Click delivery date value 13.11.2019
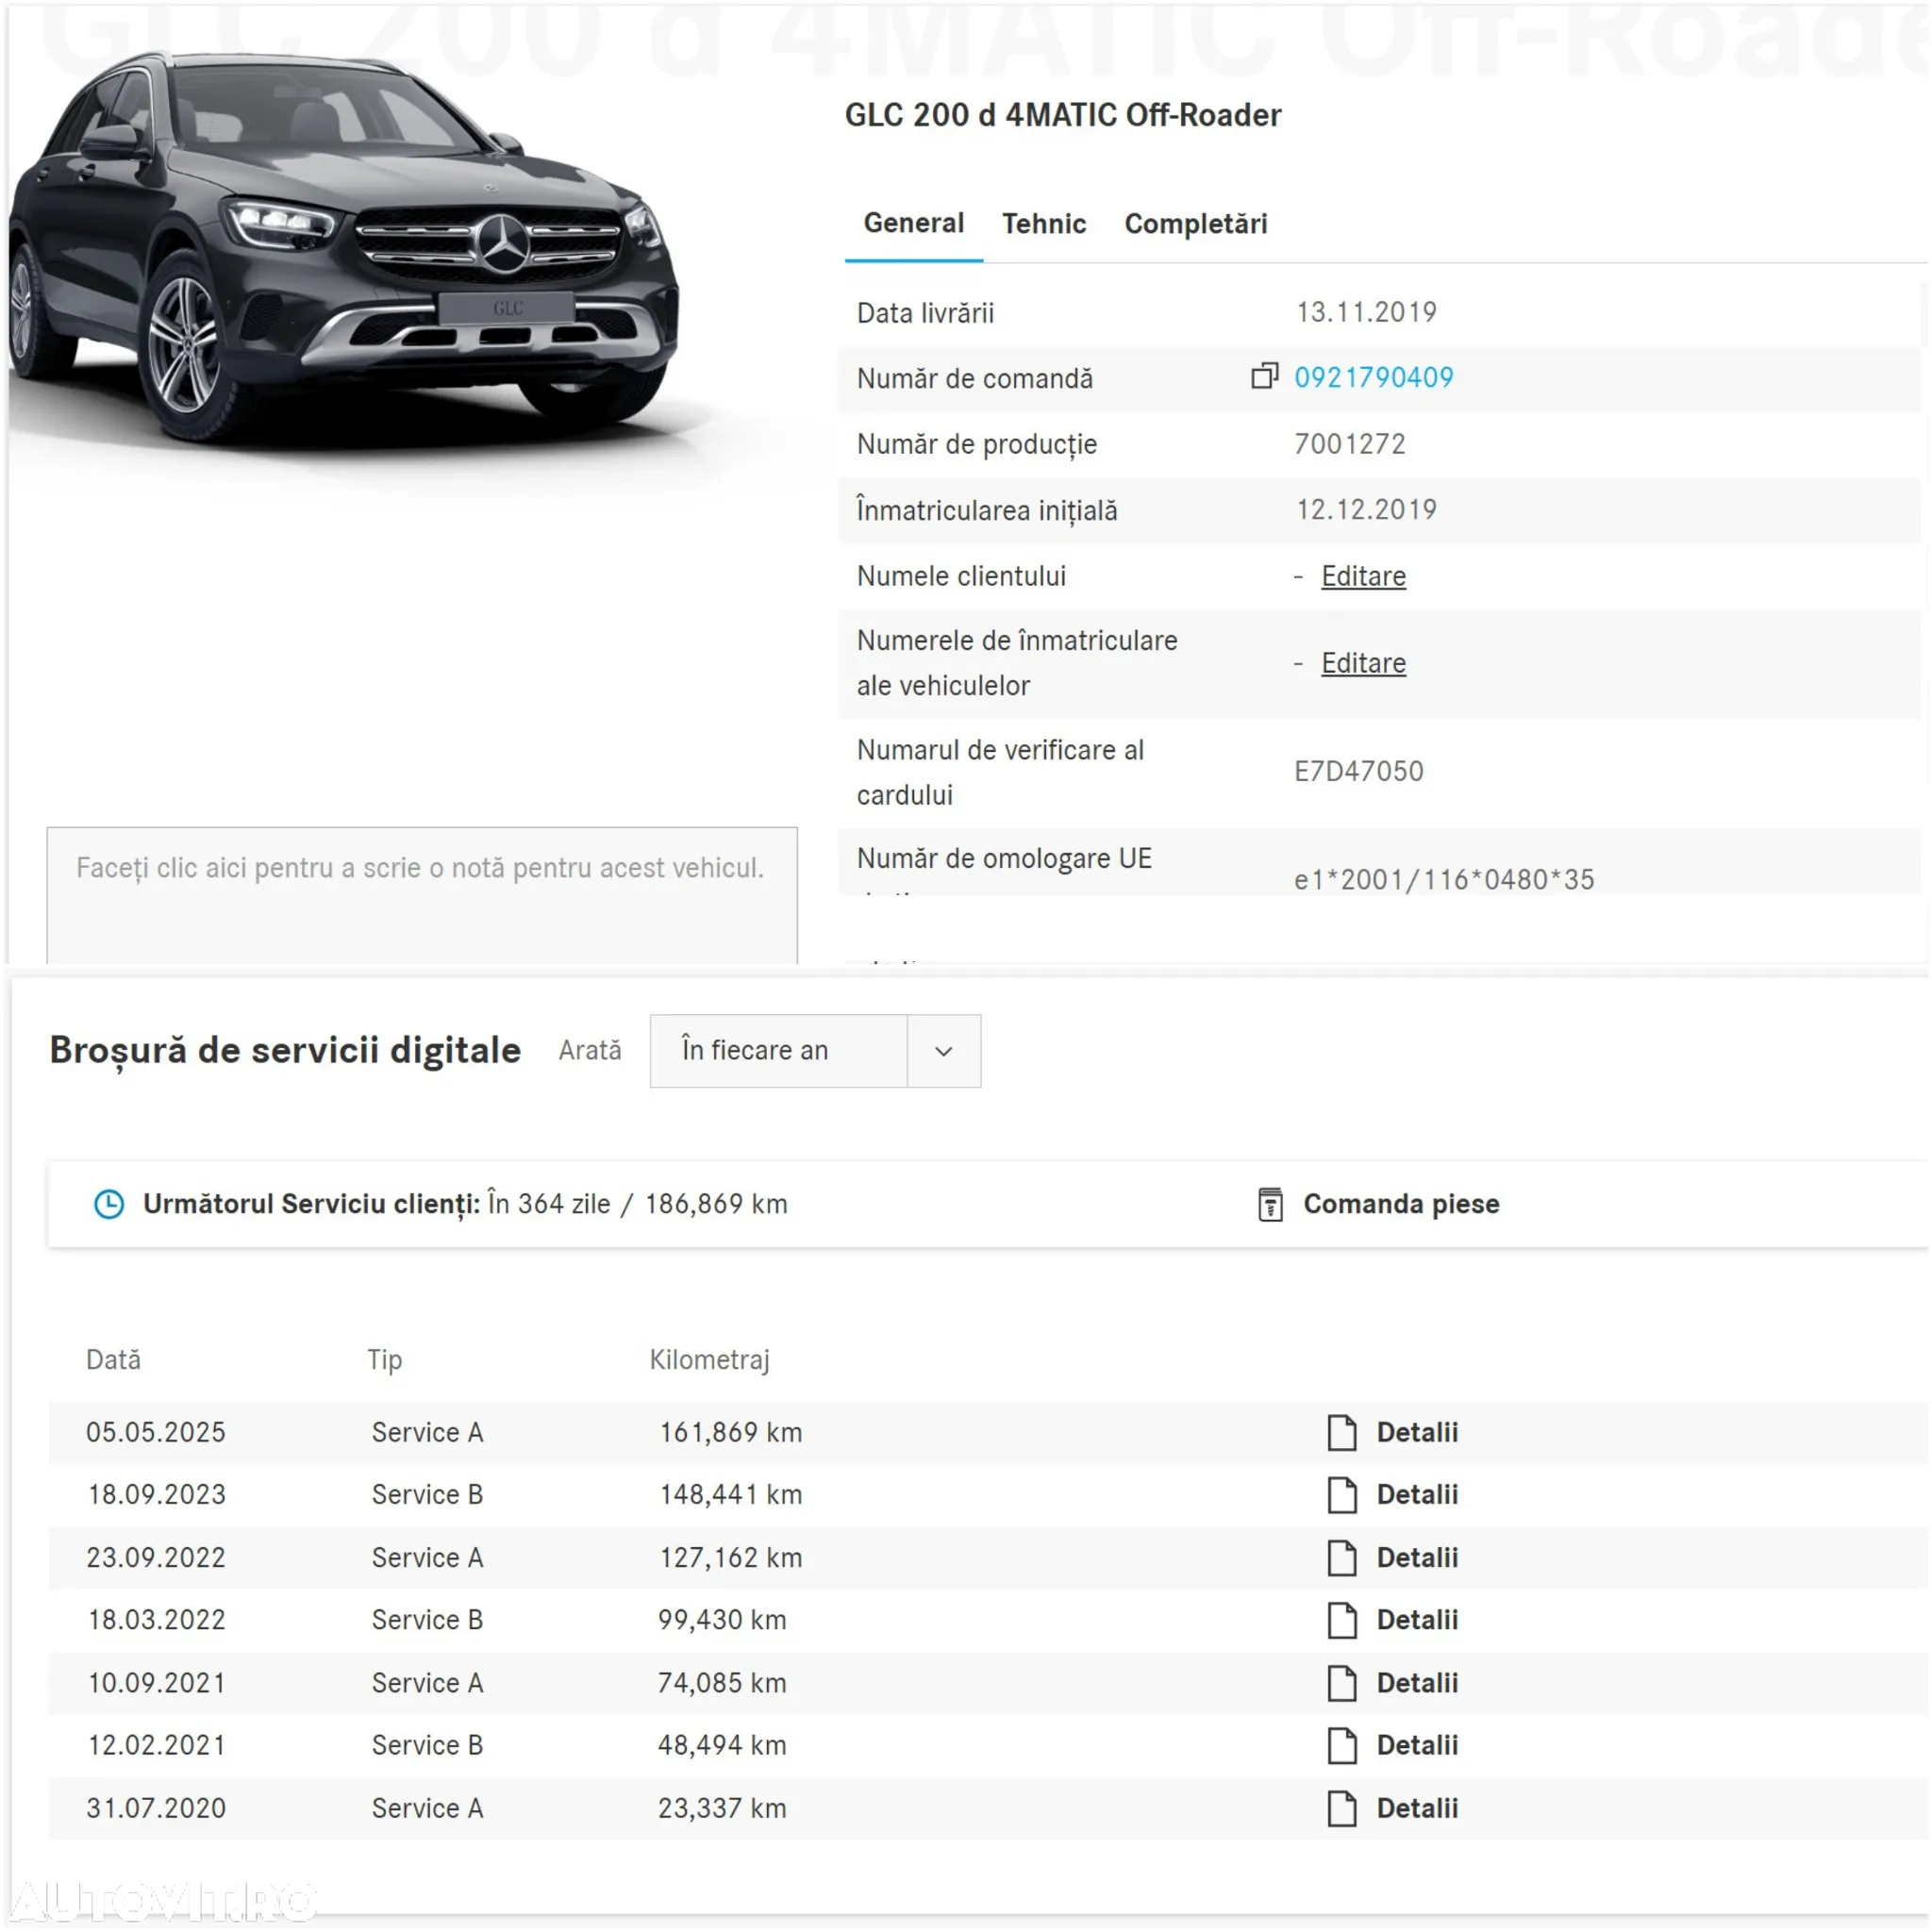The height and width of the screenshot is (1932, 1932). point(1366,312)
